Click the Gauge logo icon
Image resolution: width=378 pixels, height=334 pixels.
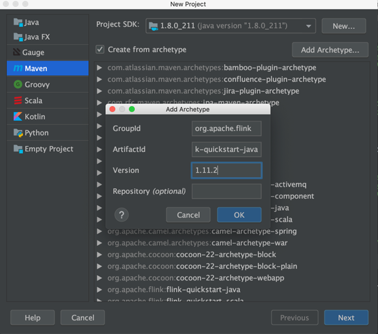[17, 52]
